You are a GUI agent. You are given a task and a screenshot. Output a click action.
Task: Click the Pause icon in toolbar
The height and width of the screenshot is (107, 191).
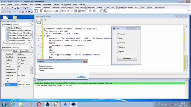point(20,12)
